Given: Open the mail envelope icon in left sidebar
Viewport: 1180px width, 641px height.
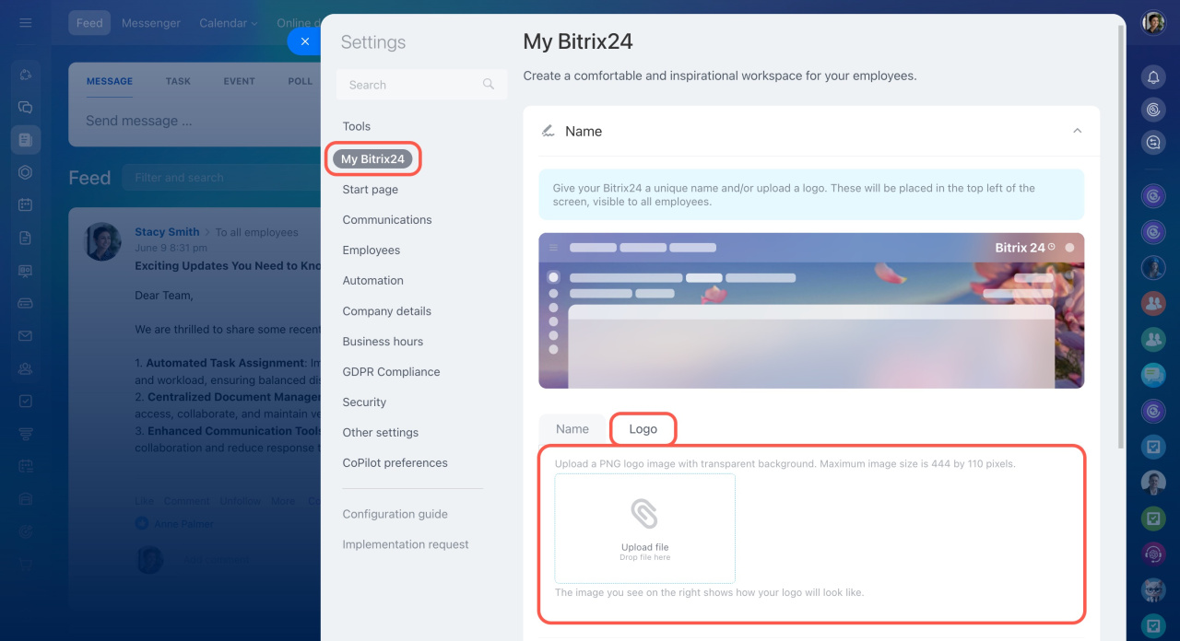Looking at the screenshot, I should [26, 336].
